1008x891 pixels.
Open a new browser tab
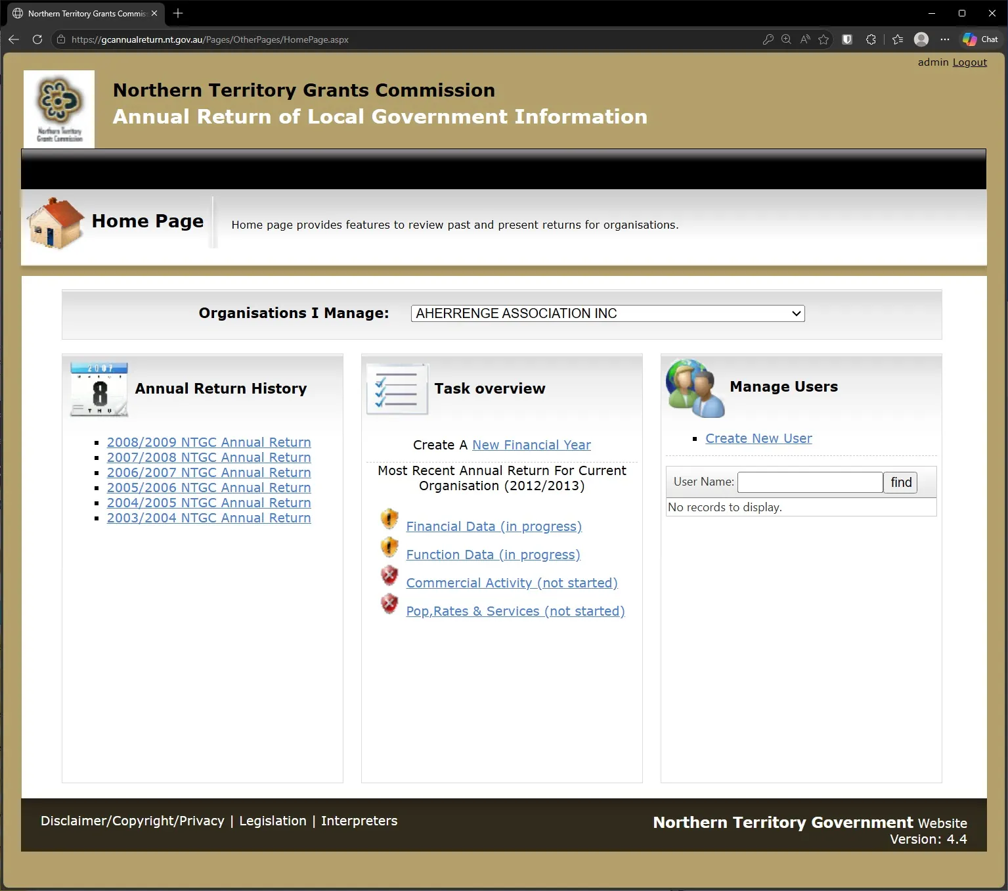coord(178,13)
